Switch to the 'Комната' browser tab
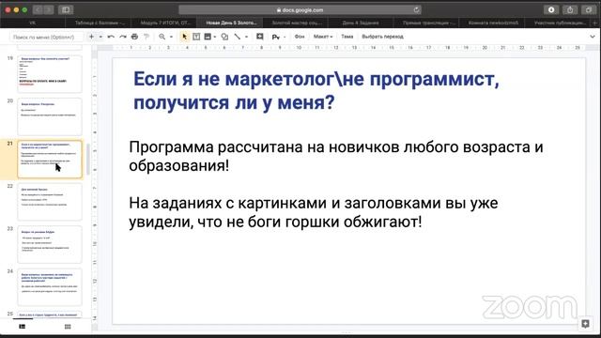 click(x=493, y=23)
